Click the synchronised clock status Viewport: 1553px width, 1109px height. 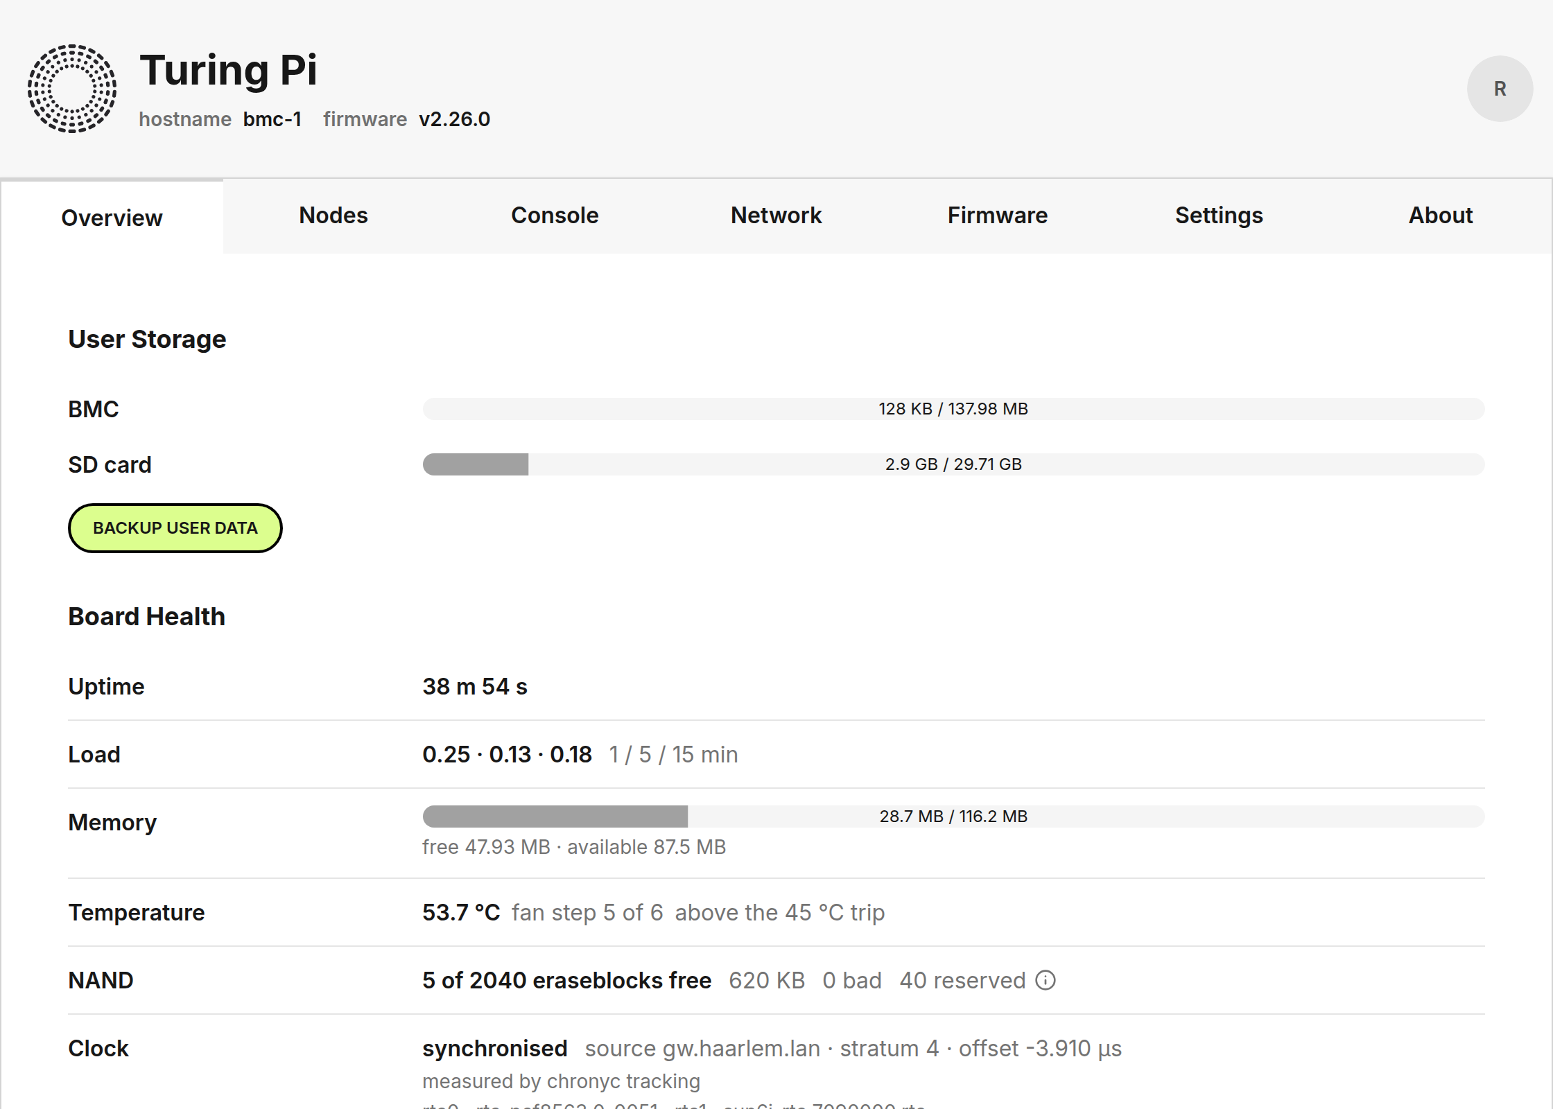coord(495,1048)
